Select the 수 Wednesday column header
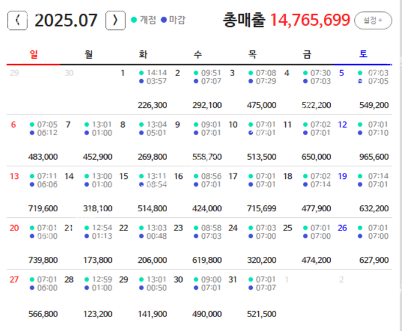The width and height of the screenshot is (402, 331). point(198,54)
